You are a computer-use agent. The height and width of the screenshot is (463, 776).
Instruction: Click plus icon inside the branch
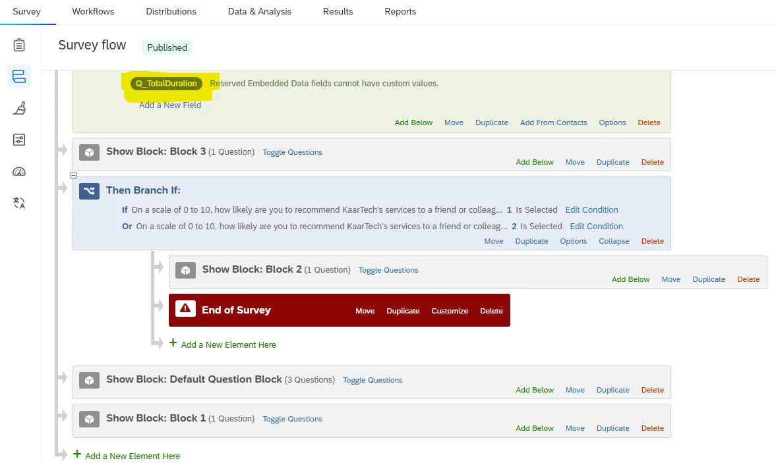[173, 342]
